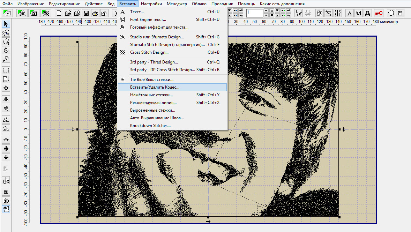Toggle the 3D view button
This screenshot has height=232, width=411.
(x=6, y=201)
